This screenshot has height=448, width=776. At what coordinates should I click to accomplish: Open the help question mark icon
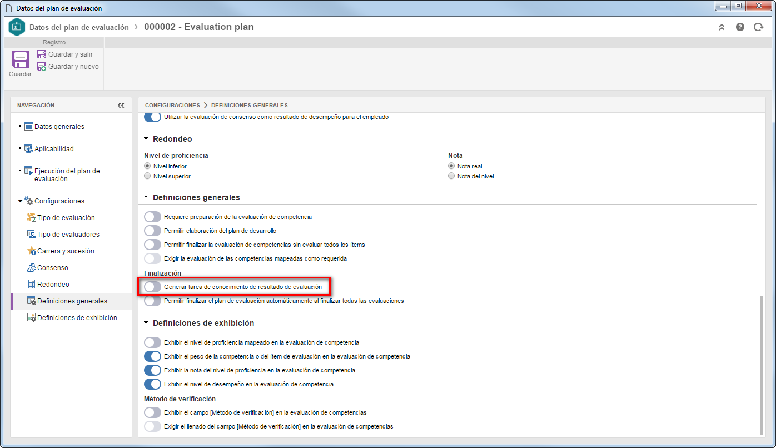coord(740,27)
